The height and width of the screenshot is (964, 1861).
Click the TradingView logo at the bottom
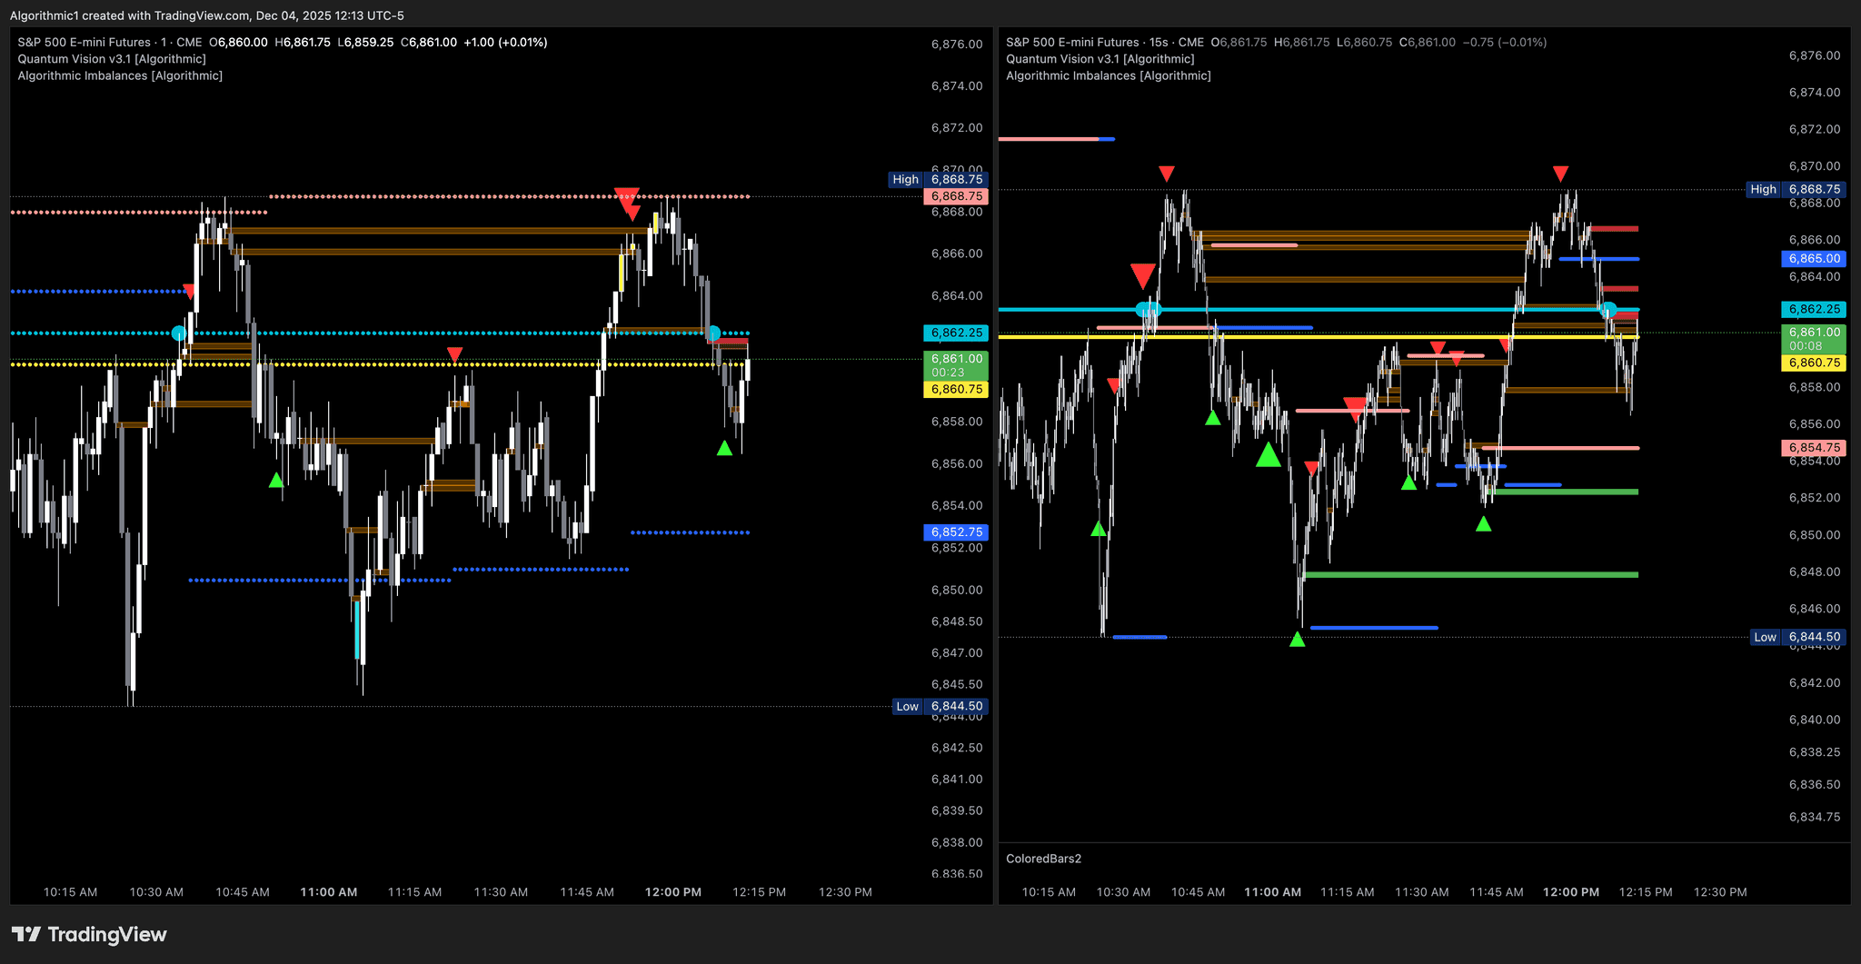pyautogui.click(x=89, y=934)
